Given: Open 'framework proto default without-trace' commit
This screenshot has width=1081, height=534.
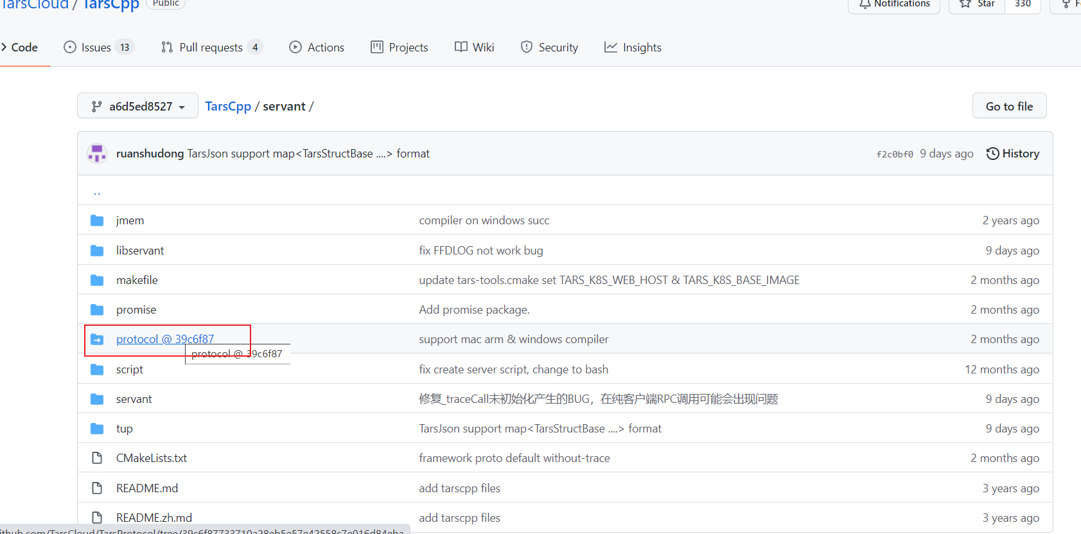Looking at the screenshot, I should pyautogui.click(x=514, y=458).
